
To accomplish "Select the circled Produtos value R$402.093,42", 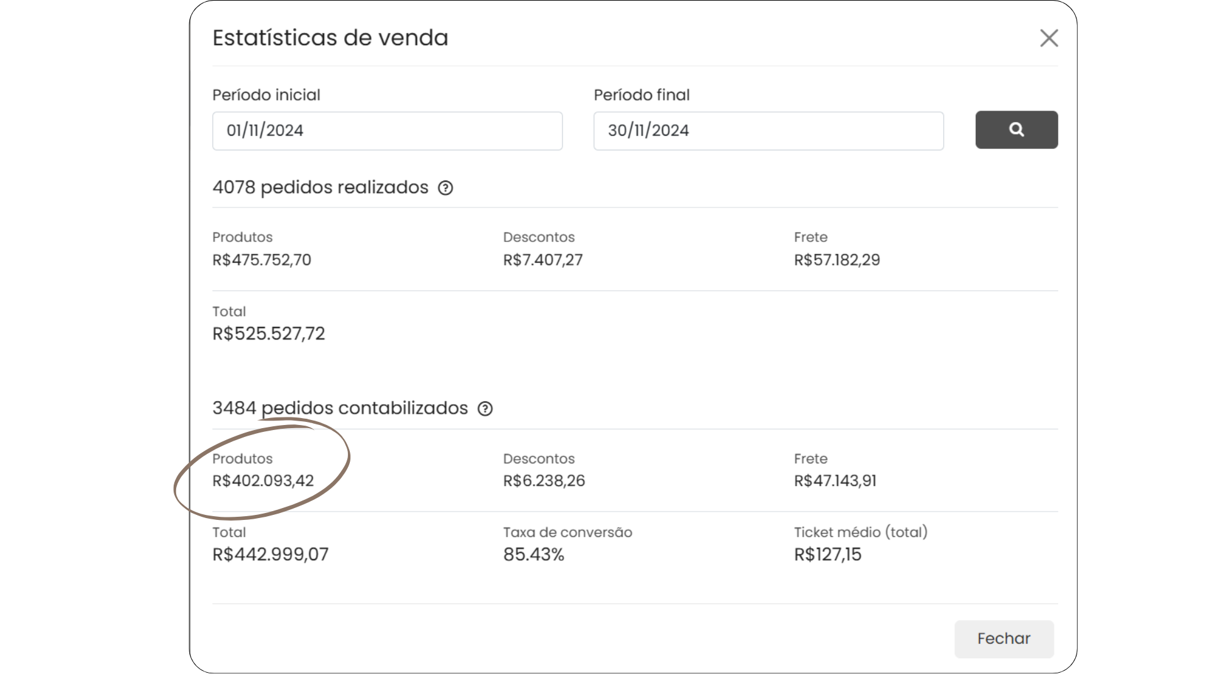I will click(x=263, y=481).
